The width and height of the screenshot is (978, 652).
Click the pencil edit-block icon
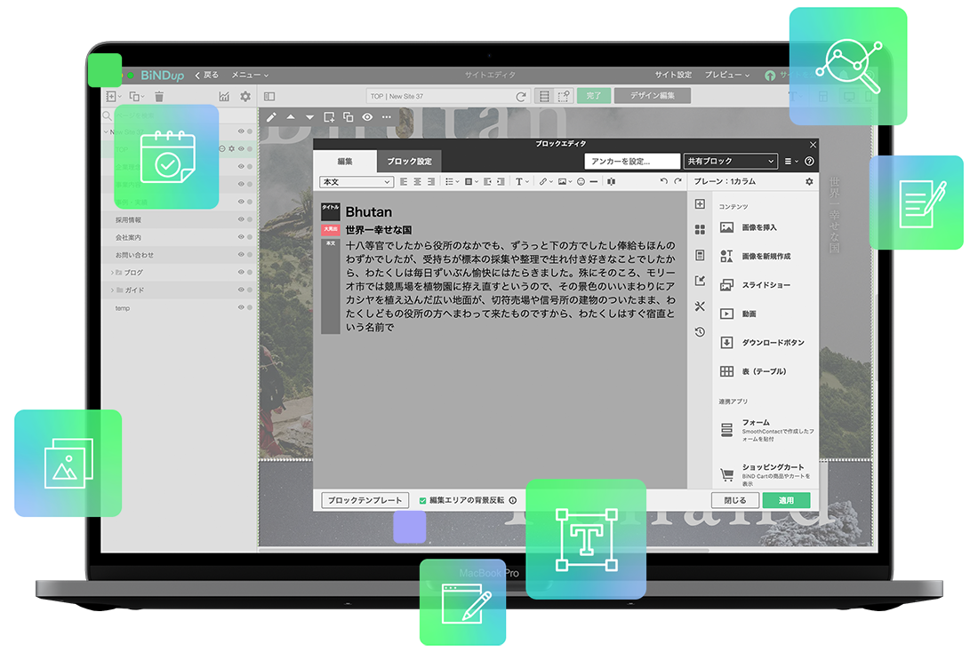271,116
